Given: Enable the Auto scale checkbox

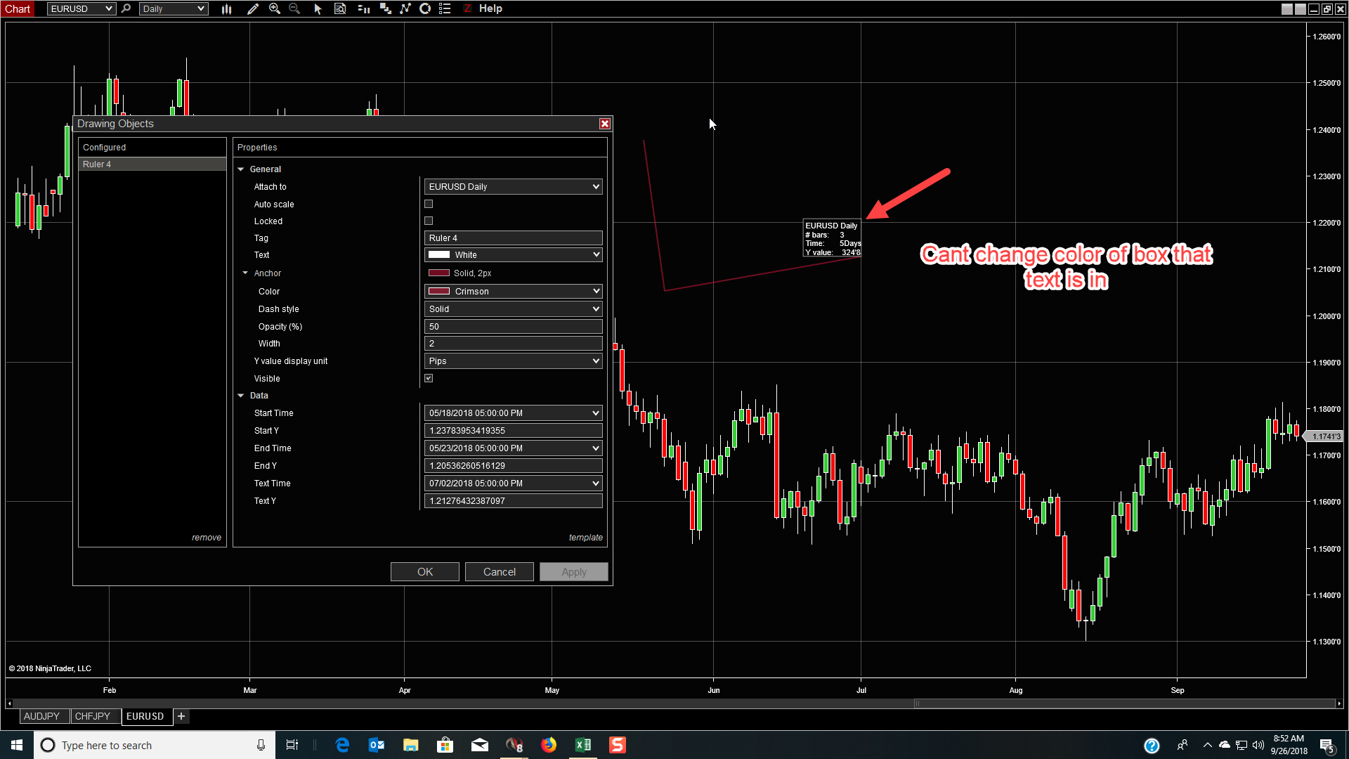Looking at the screenshot, I should click(429, 204).
